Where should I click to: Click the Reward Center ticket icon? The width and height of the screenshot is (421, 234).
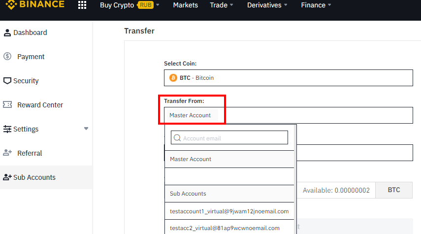[x=7, y=104]
